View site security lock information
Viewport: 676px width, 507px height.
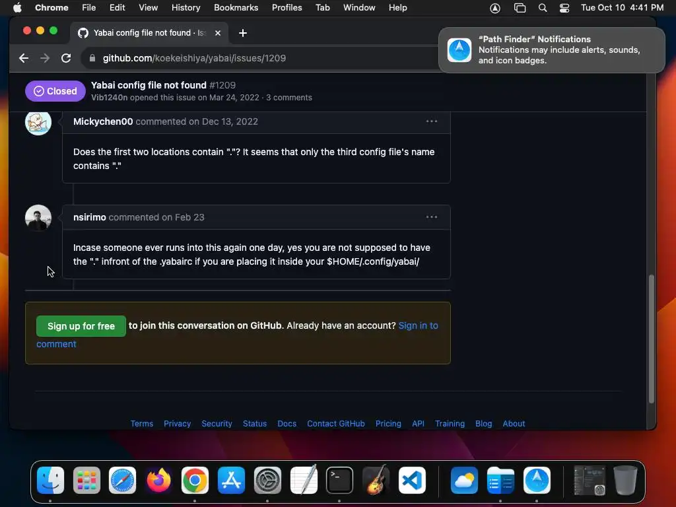point(92,58)
